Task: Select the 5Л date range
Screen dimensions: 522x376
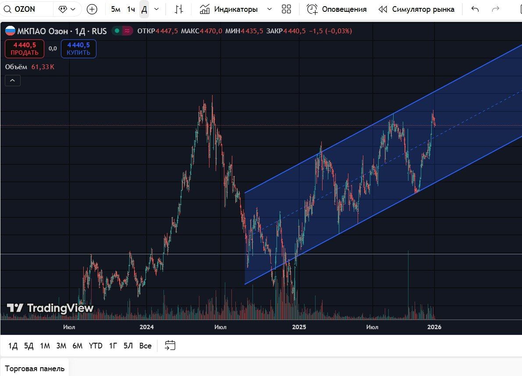Action: point(128,346)
